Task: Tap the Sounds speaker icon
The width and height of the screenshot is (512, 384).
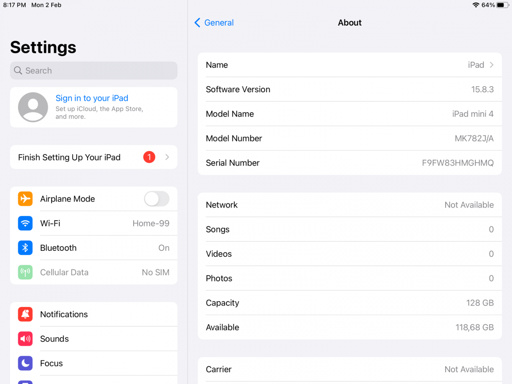Action: (25, 339)
